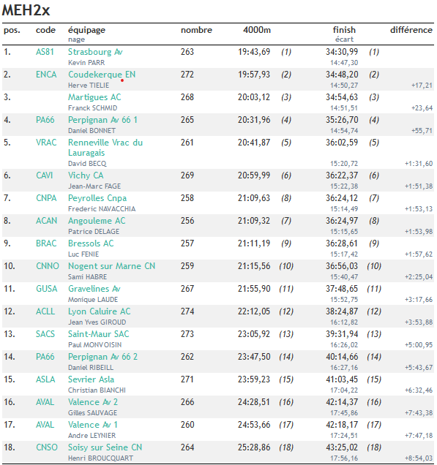Select the VRAC club code link
The width and height of the screenshot is (437, 465).
pyautogui.click(x=46, y=143)
